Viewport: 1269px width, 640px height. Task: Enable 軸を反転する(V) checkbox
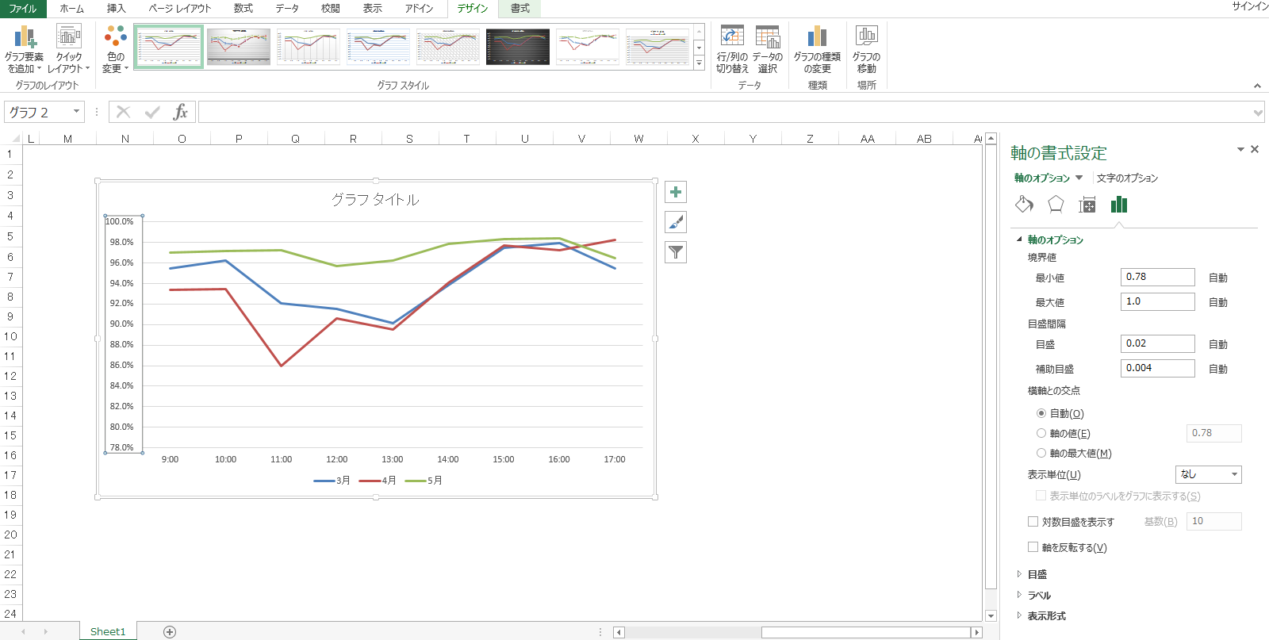(x=1033, y=547)
